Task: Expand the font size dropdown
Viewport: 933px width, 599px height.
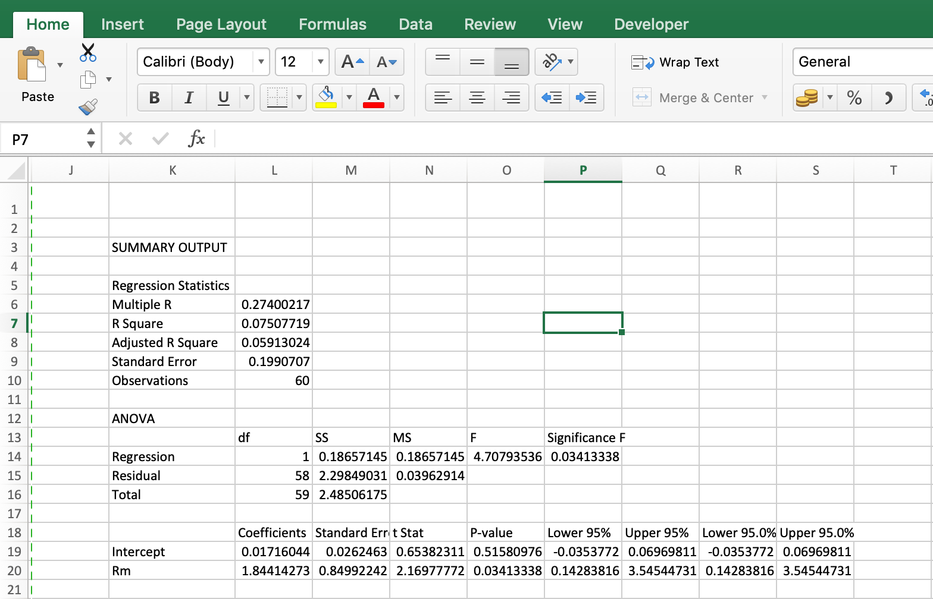Action: click(320, 62)
